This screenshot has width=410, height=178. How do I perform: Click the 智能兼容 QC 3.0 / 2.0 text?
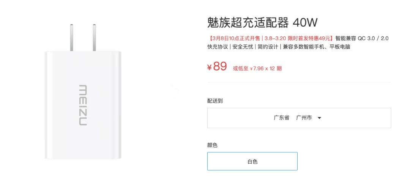(x=362, y=38)
